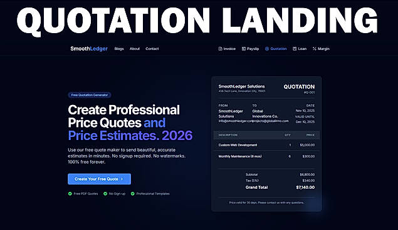Click the Nov 10, 2025 date
This screenshot has width=398, height=230.
[305, 111]
